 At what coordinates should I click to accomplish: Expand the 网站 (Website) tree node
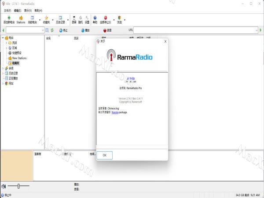tap(3, 83)
